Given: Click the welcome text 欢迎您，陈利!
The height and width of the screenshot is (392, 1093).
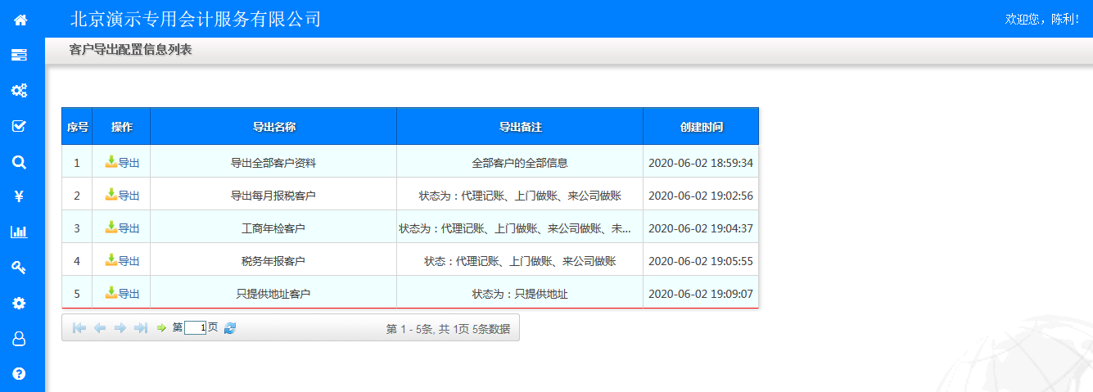Looking at the screenshot, I should pos(1042,19).
